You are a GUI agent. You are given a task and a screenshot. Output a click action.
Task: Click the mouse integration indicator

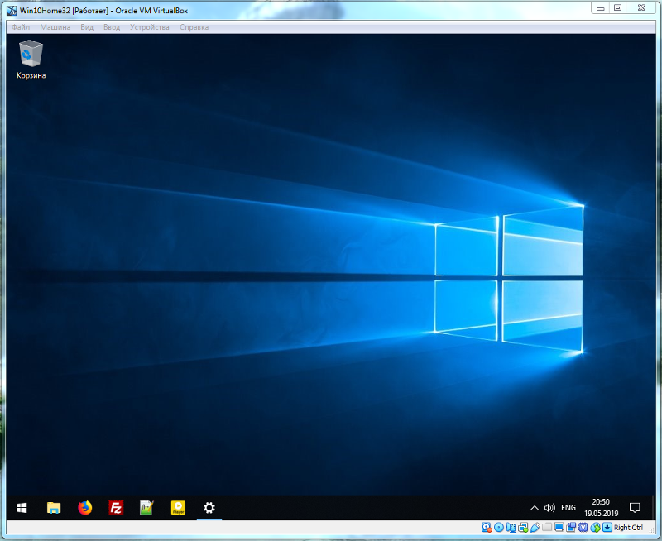click(595, 527)
